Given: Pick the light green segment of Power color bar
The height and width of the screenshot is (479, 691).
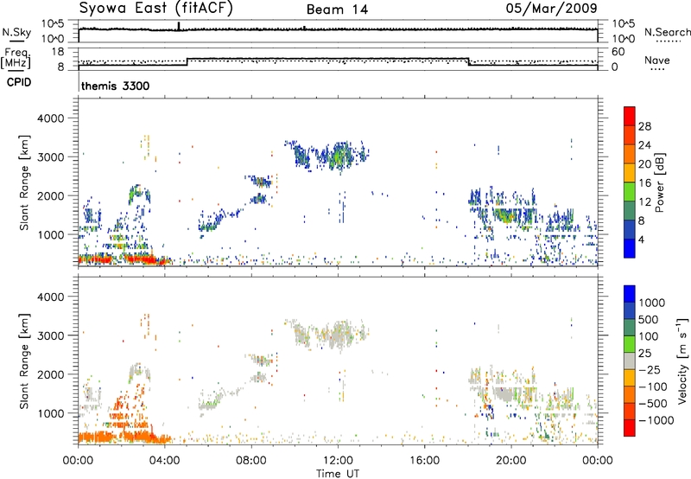Looking at the screenshot, I should tap(630, 192).
